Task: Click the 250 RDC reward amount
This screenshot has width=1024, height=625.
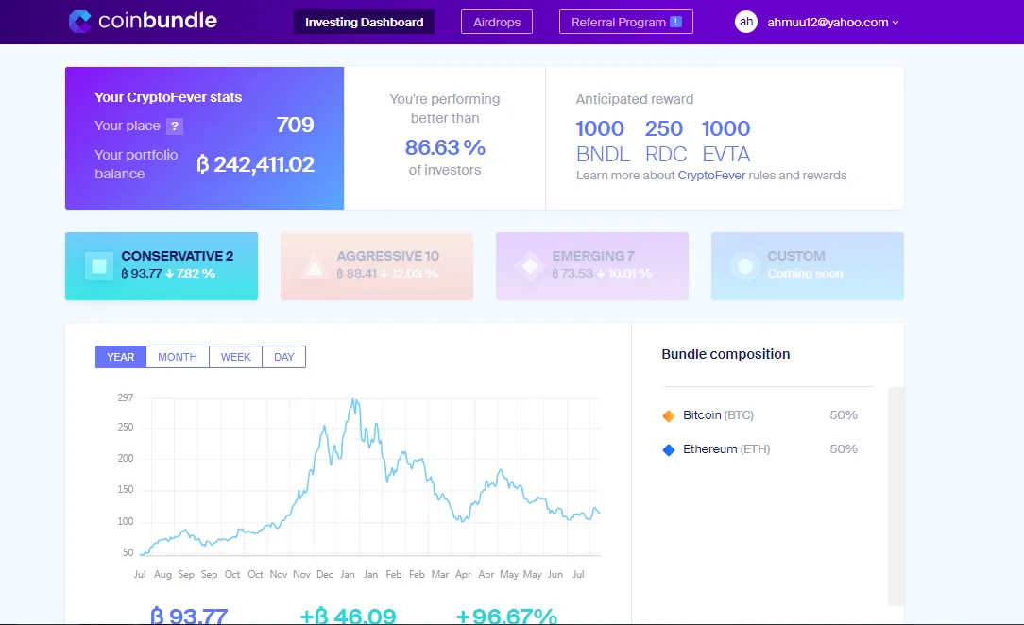Action: 665,141
